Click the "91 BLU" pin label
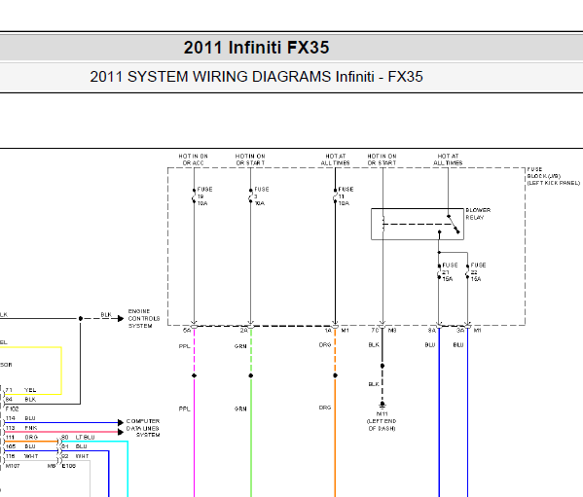This screenshot has width=583, height=497. tap(74, 446)
